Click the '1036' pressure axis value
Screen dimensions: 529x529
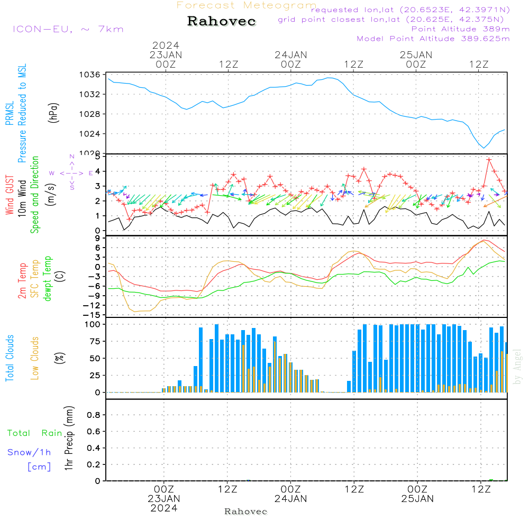click(90, 75)
